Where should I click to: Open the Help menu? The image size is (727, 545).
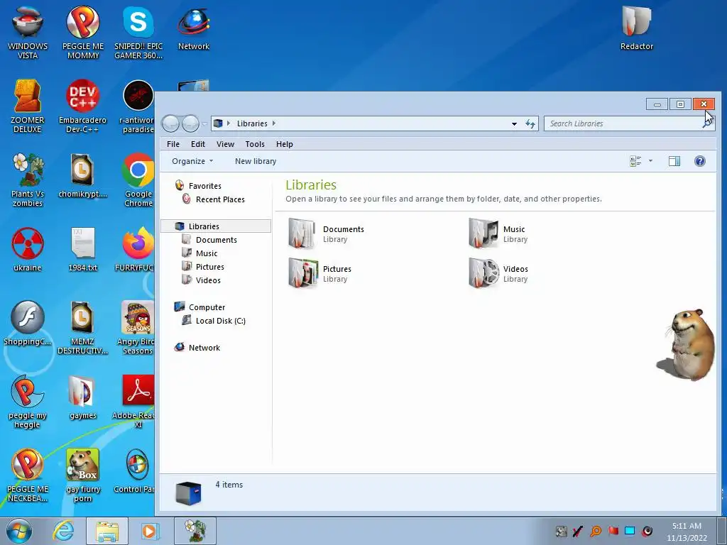tap(284, 144)
